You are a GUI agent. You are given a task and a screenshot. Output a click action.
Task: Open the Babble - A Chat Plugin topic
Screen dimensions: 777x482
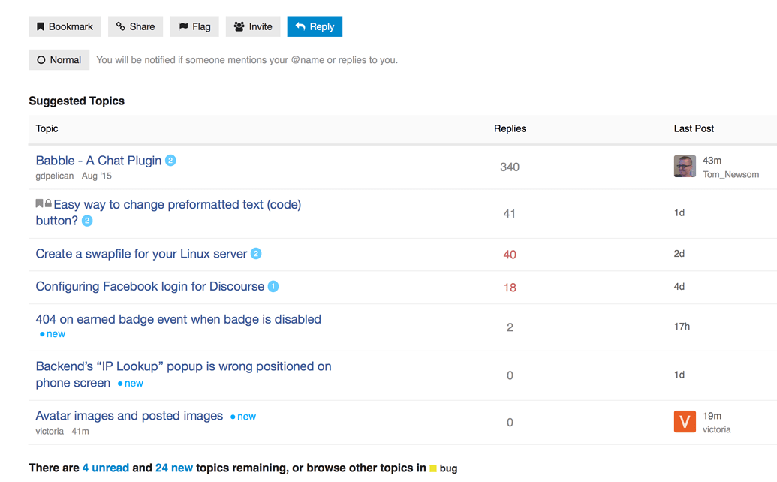(x=98, y=161)
